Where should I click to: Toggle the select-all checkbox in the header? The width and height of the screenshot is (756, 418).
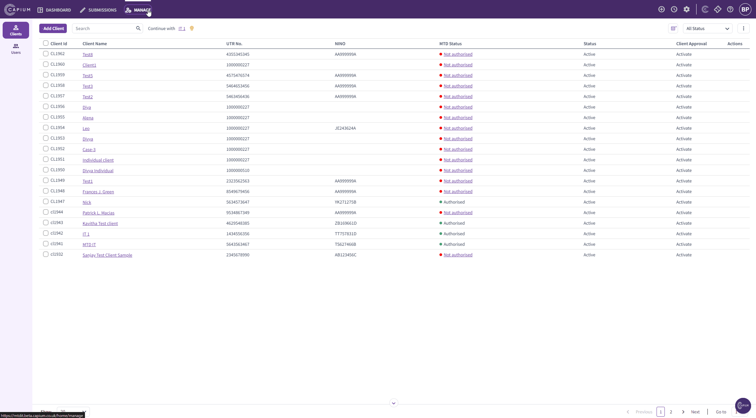click(x=46, y=43)
